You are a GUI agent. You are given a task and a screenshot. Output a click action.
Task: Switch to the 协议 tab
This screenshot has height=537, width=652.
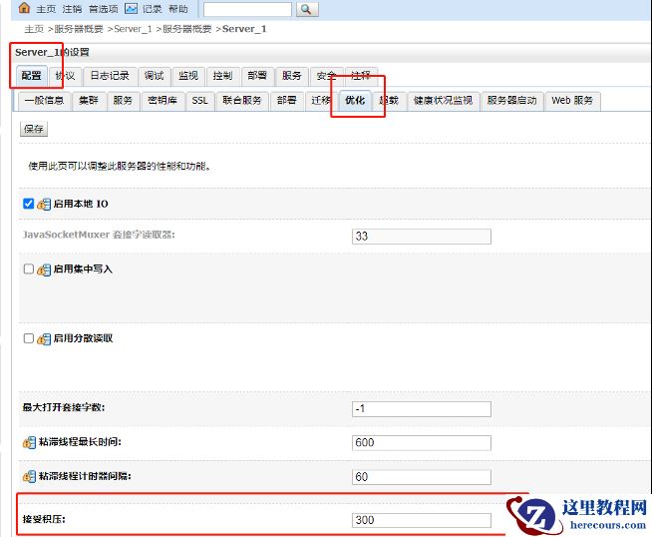(x=65, y=76)
